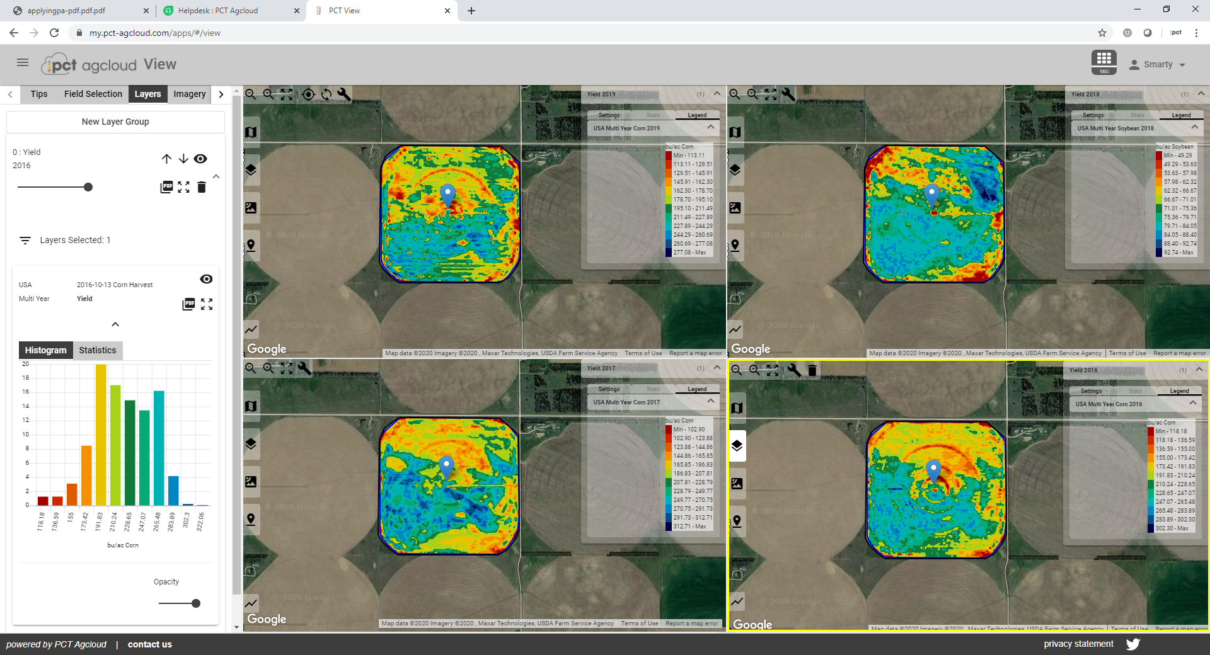Click the sync refresh icon on Yield 2019 map
Viewport: 1210px width, 655px height.
[x=326, y=94]
